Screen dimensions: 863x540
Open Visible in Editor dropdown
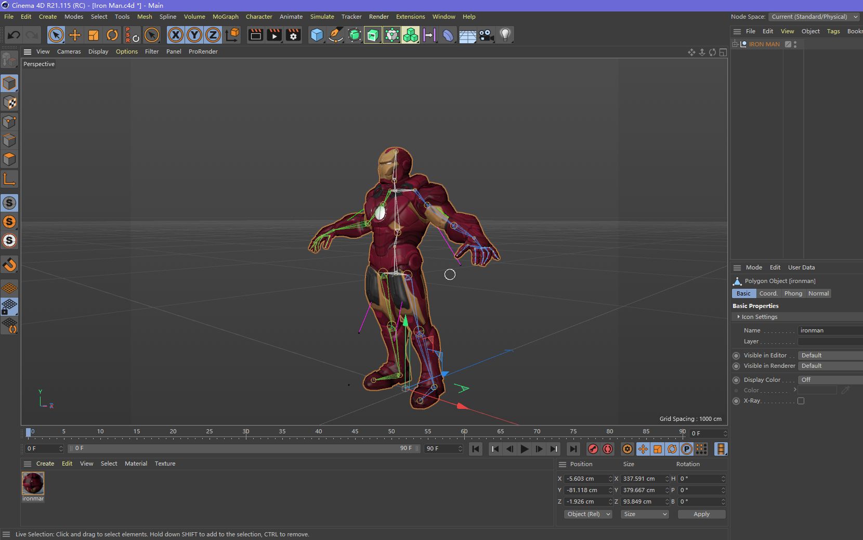point(830,355)
